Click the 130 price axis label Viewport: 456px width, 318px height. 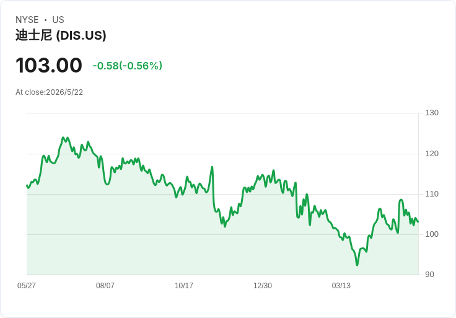coord(432,113)
